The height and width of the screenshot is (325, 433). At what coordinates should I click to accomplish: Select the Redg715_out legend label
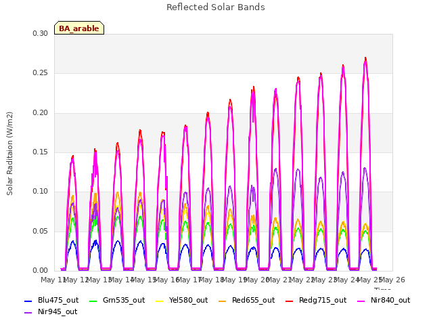tap(323, 300)
